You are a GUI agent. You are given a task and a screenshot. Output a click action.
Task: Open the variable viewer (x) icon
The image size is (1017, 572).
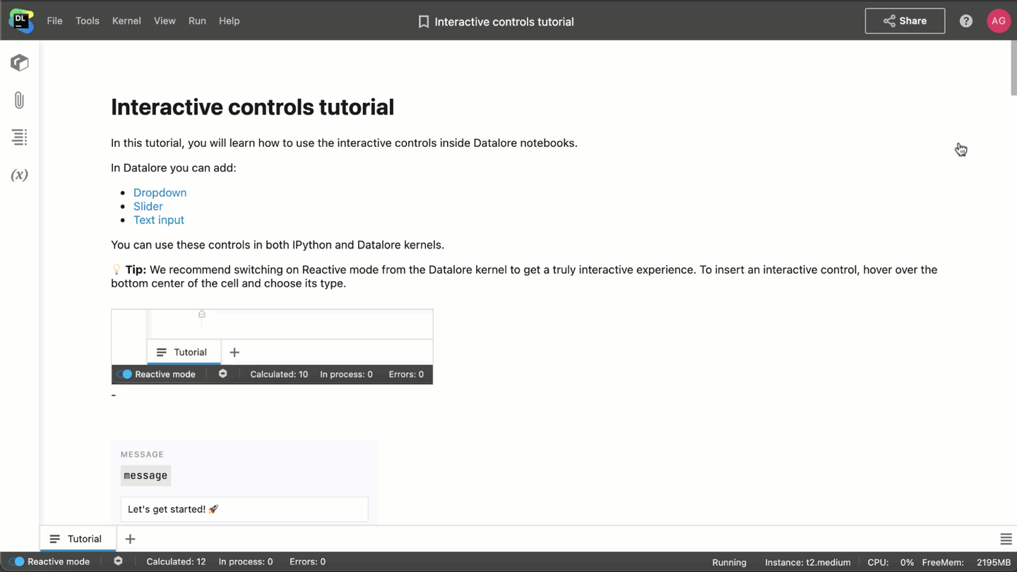20,175
